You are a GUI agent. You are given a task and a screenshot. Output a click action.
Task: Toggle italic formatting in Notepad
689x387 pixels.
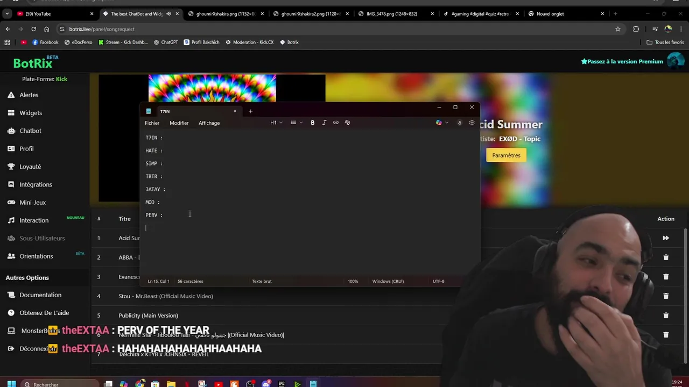pos(324,123)
